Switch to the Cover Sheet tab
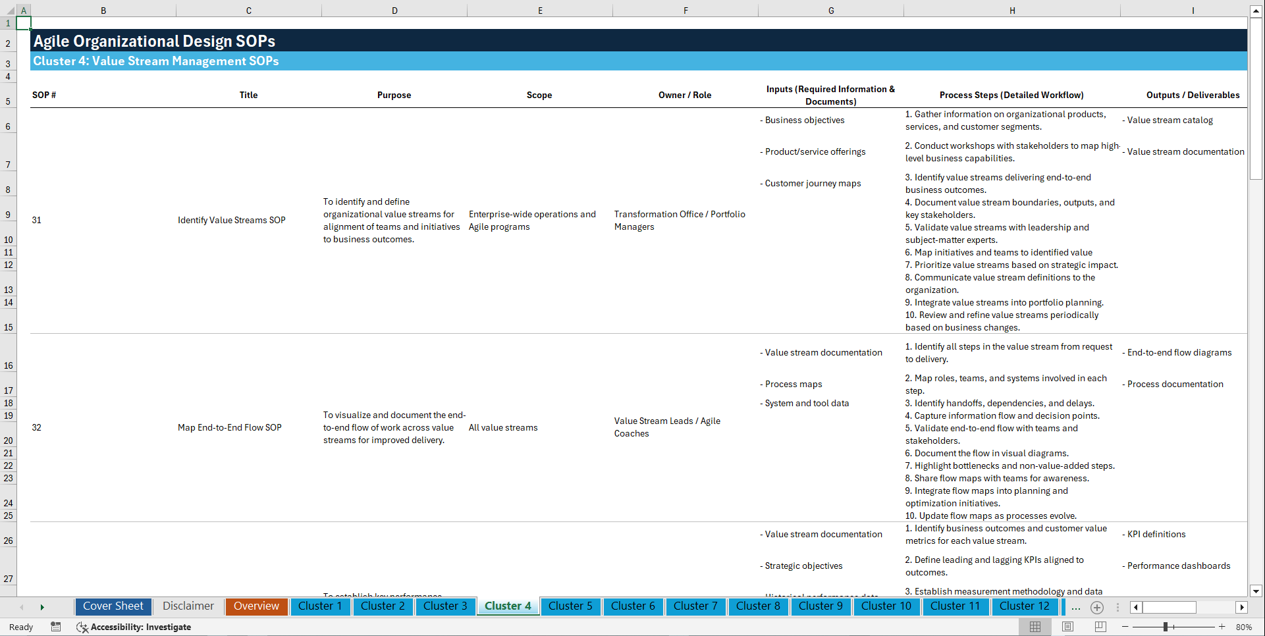 (113, 606)
